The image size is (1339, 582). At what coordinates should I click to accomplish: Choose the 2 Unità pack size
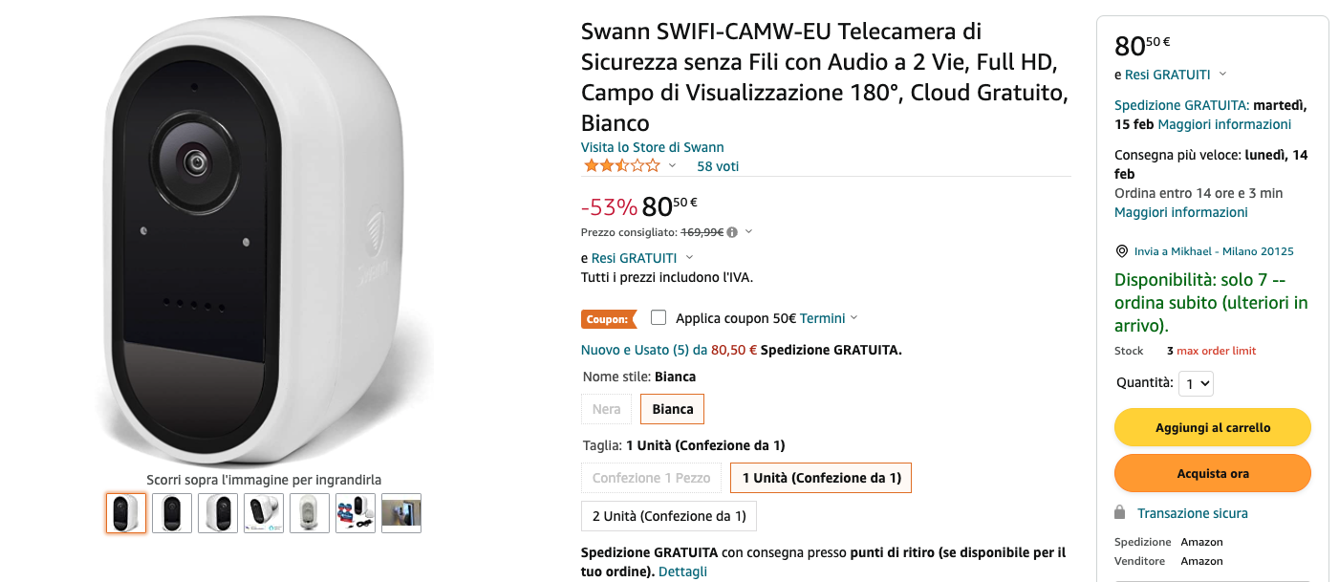click(669, 516)
